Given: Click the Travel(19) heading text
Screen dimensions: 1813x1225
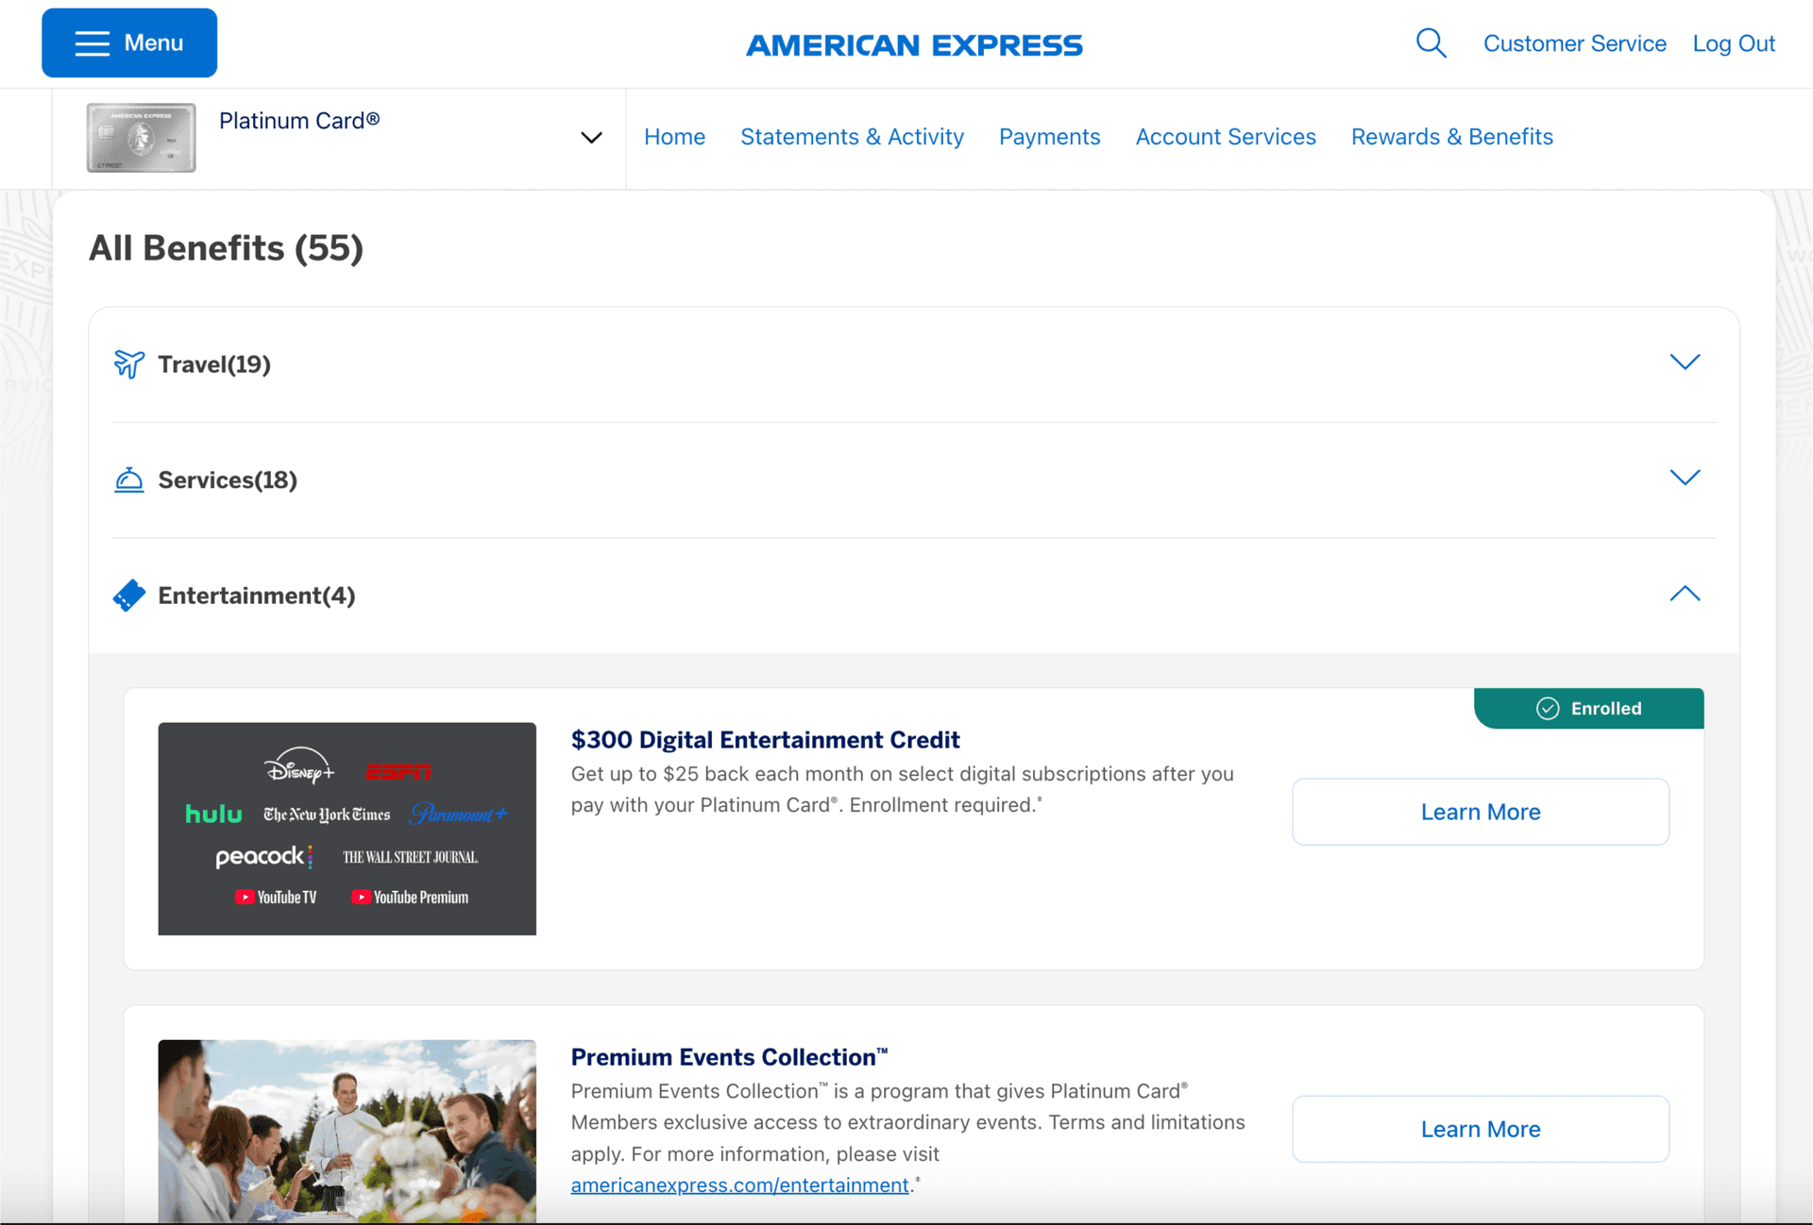Looking at the screenshot, I should tap(214, 364).
